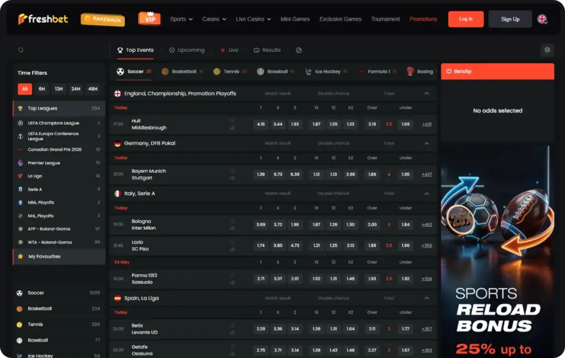Open the settings gear icon
Screen dimensions: 565x358
(x=547, y=50)
